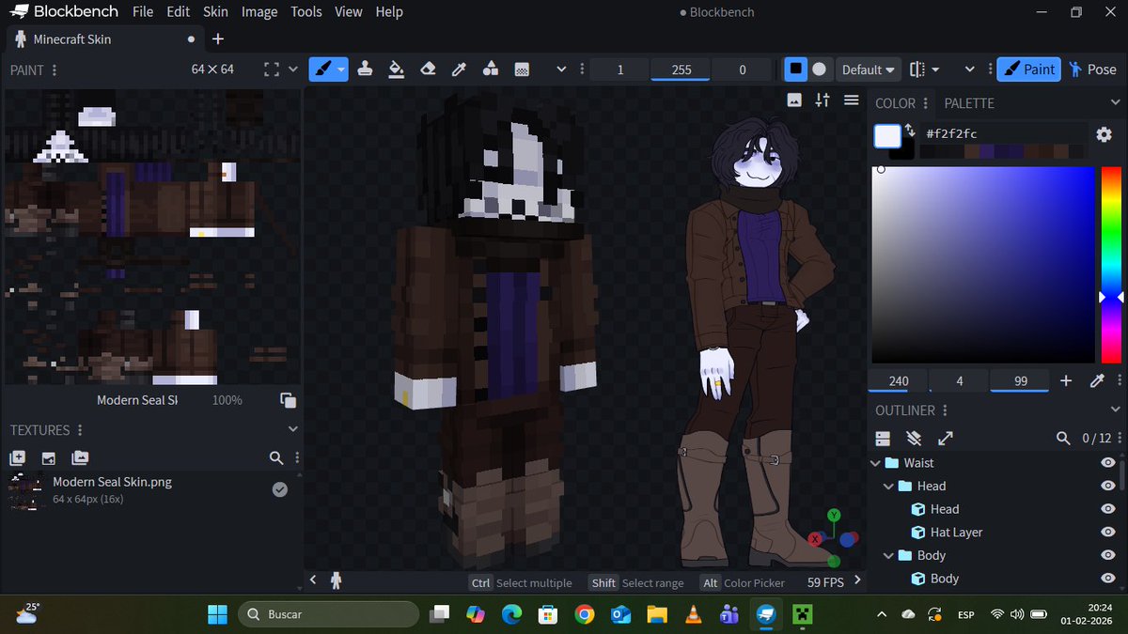Select the Stamp tool in toolbar
This screenshot has width=1128, height=634.
366,70
